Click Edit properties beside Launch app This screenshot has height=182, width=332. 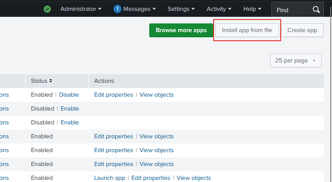pyautogui.click(x=151, y=178)
